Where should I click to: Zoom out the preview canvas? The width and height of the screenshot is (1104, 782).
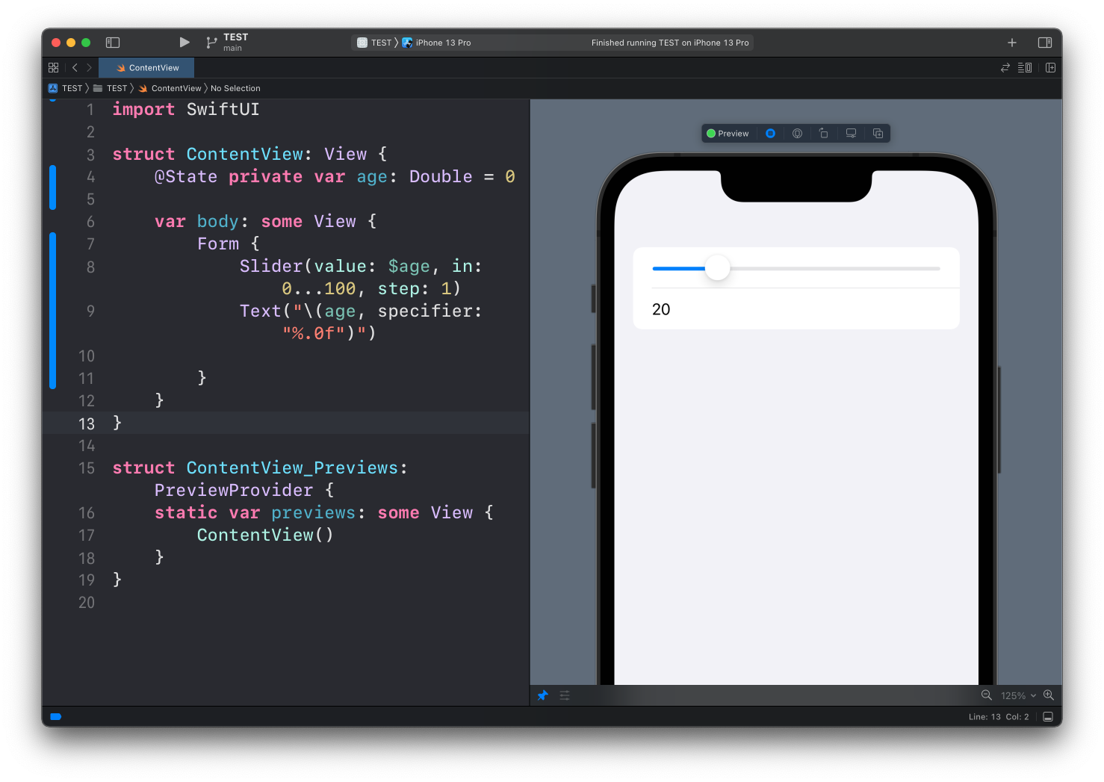tap(986, 695)
